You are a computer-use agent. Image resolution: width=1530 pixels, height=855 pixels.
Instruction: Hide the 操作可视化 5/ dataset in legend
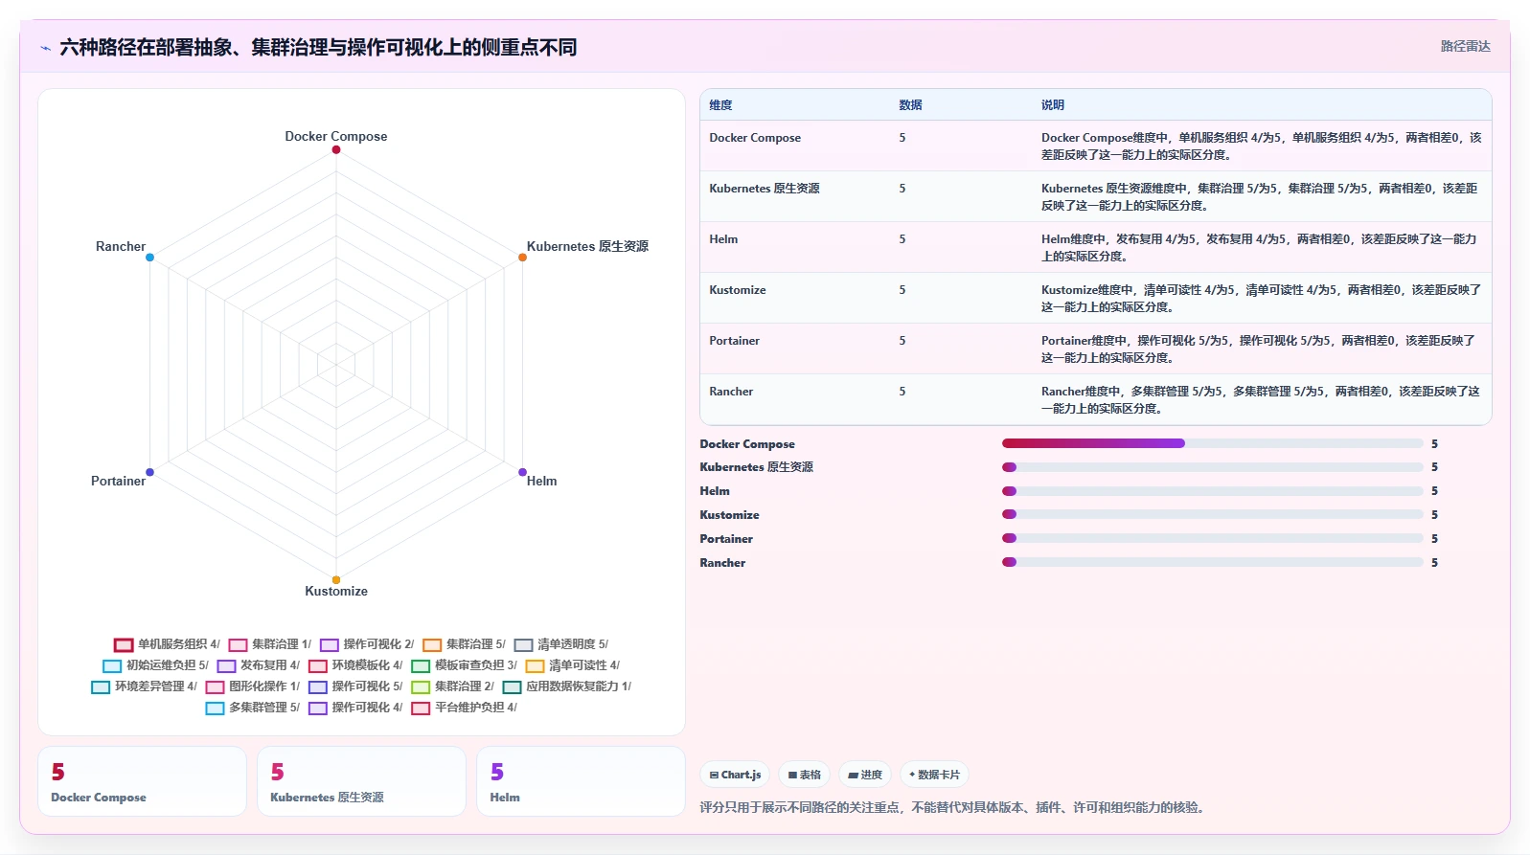tap(355, 686)
